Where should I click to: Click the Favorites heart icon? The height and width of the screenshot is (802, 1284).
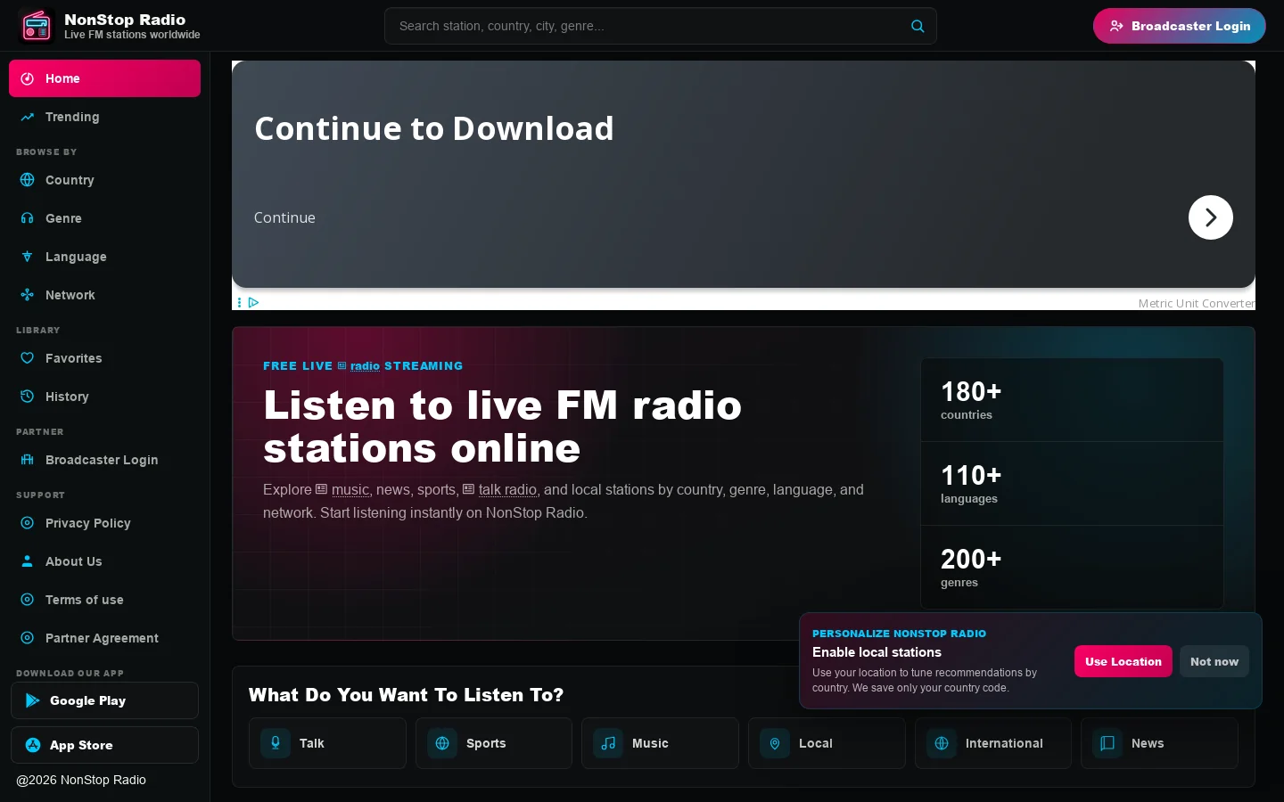pos(28,358)
